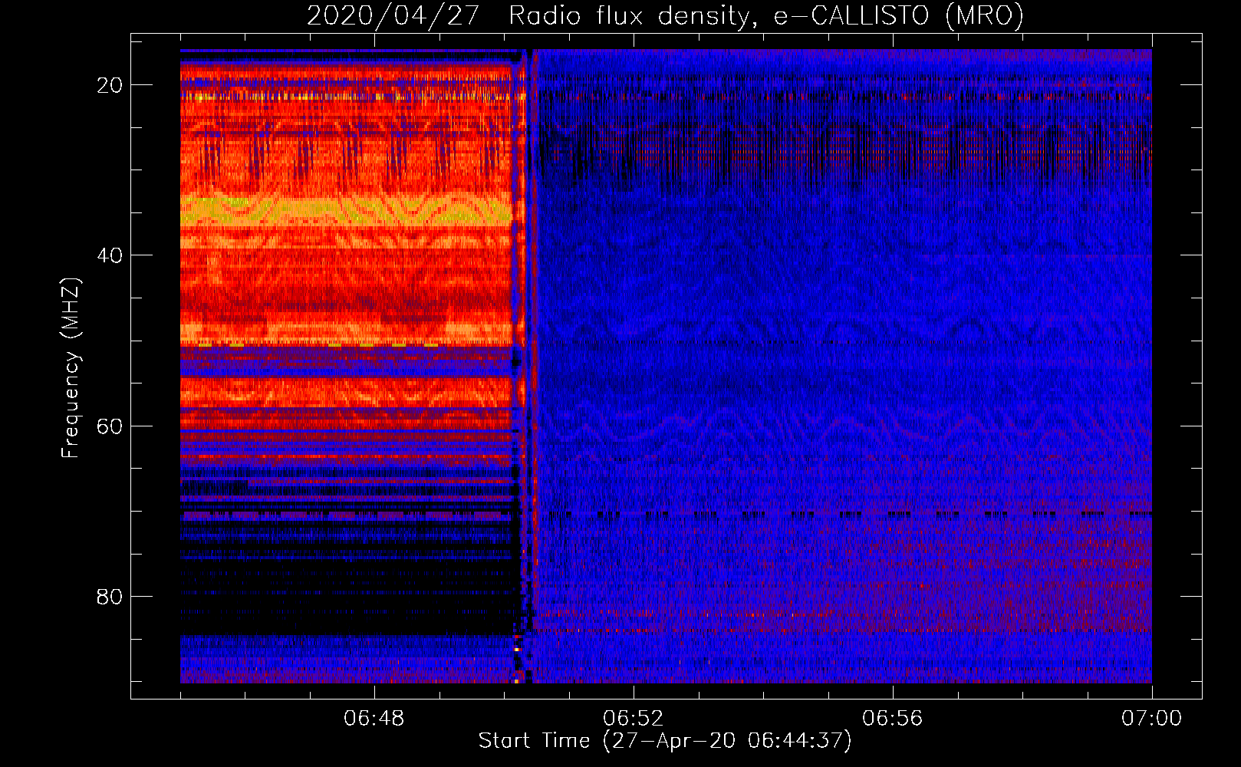
Task: Click the 'Frequency (MHZ)' axis label
Action: (71, 367)
